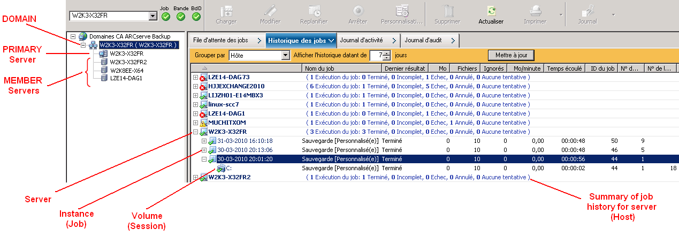Click the Job status green check icon
679x236 pixels.
(165, 17)
